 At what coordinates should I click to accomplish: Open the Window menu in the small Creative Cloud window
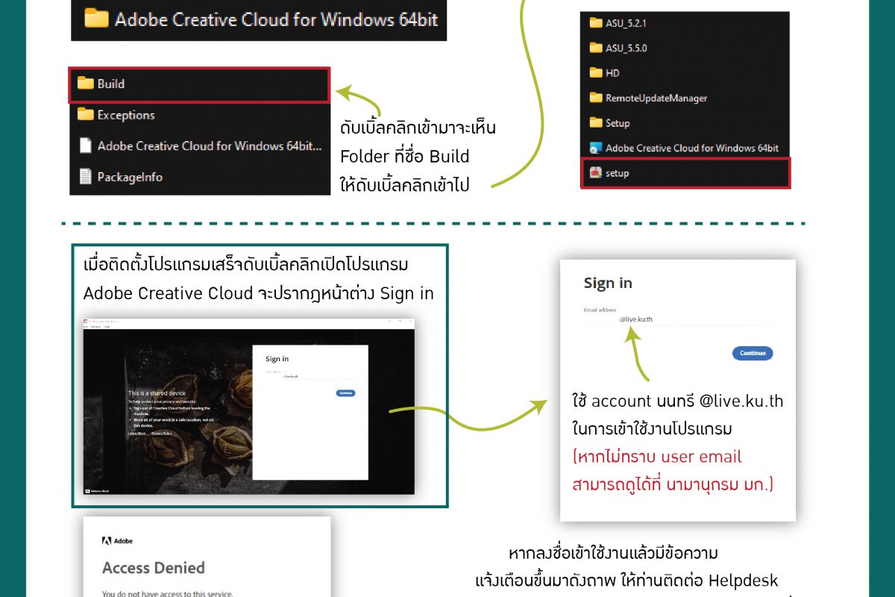pos(95,327)
